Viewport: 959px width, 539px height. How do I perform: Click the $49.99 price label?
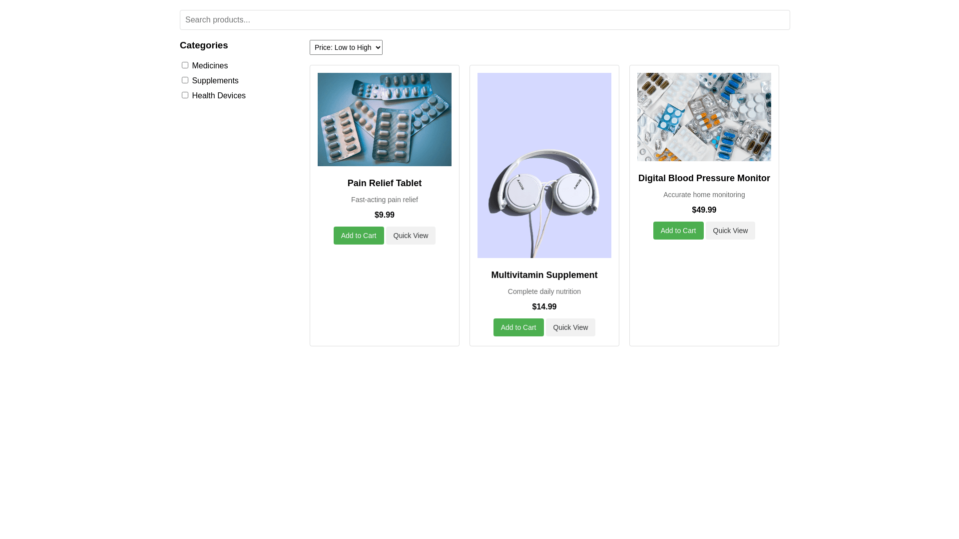click(704, 210)
